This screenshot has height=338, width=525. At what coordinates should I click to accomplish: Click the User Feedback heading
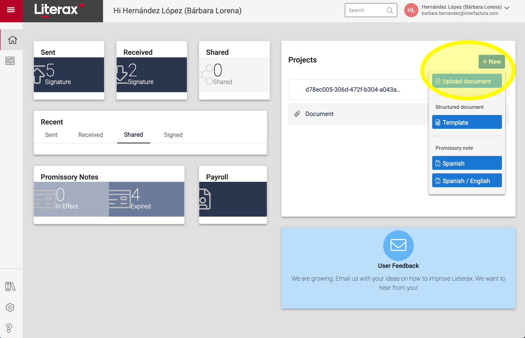(x=398, y=266)
